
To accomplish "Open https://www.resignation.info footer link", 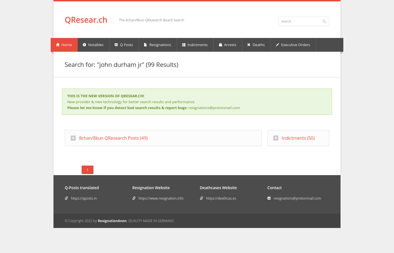I will 161,198.
